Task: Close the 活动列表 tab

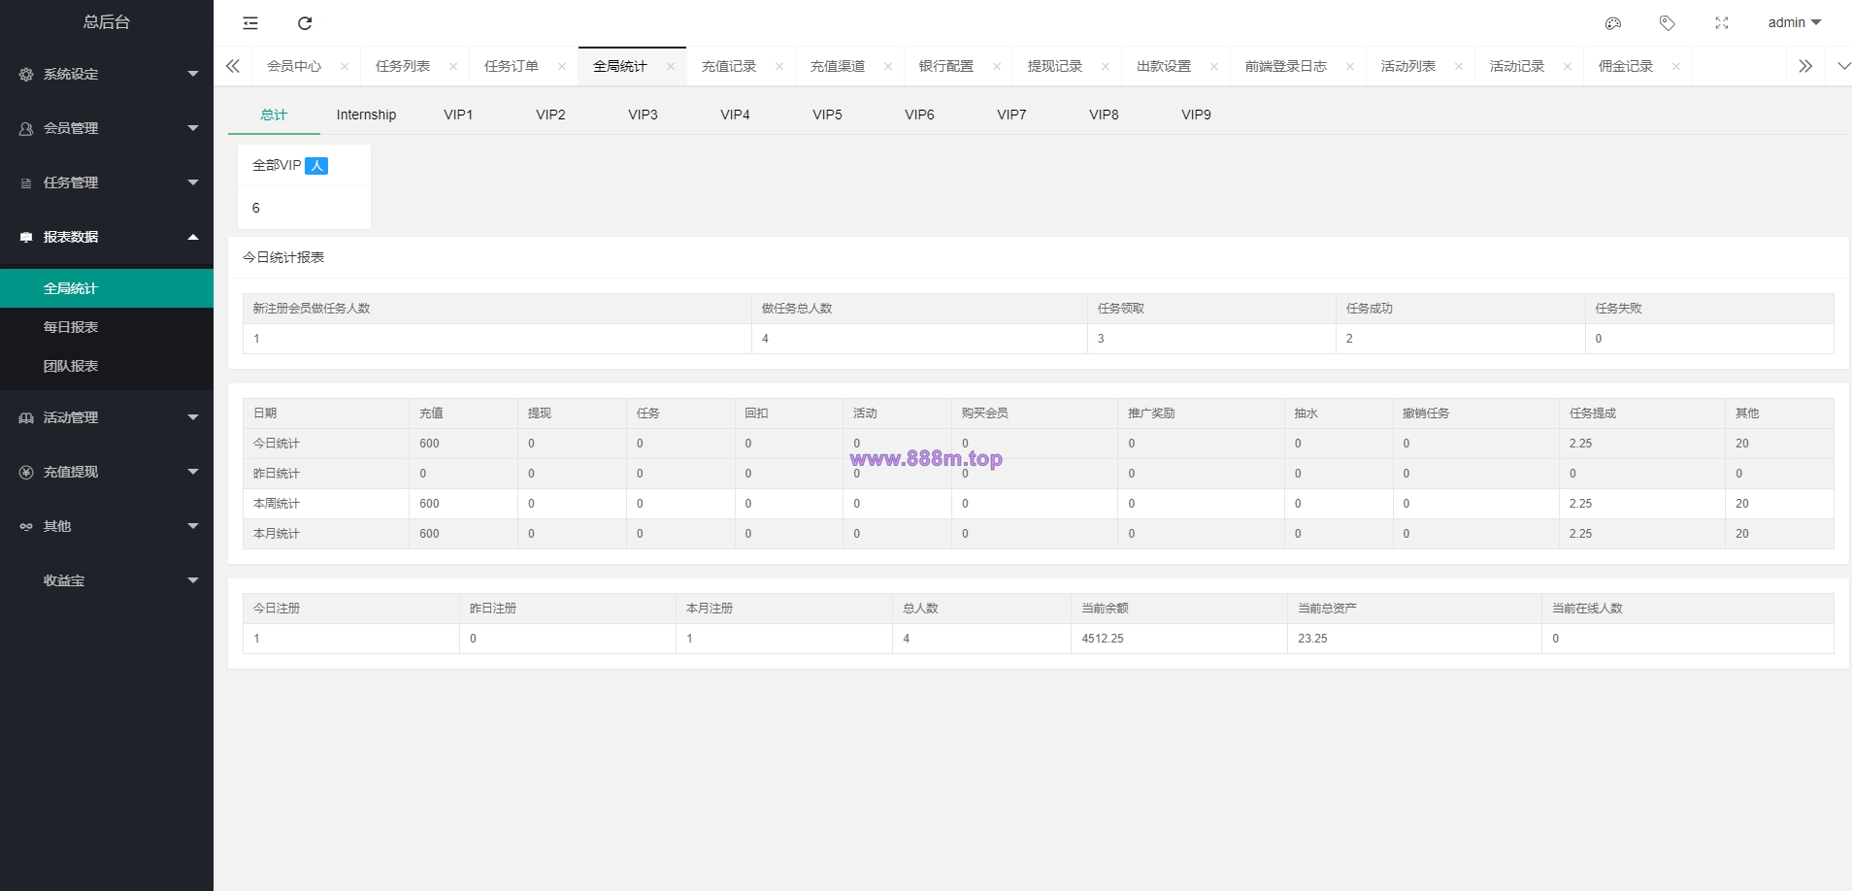Action: [1459, 66]
